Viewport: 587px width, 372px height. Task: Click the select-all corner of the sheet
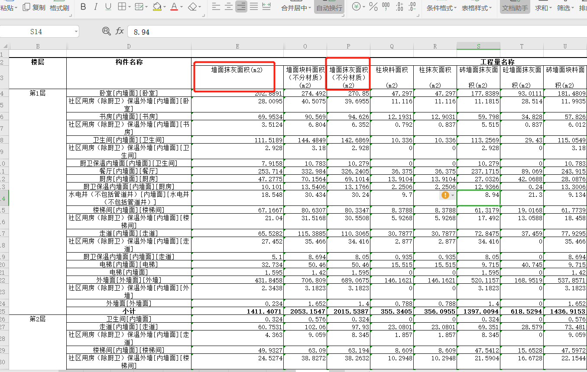[x=4, y=46]
